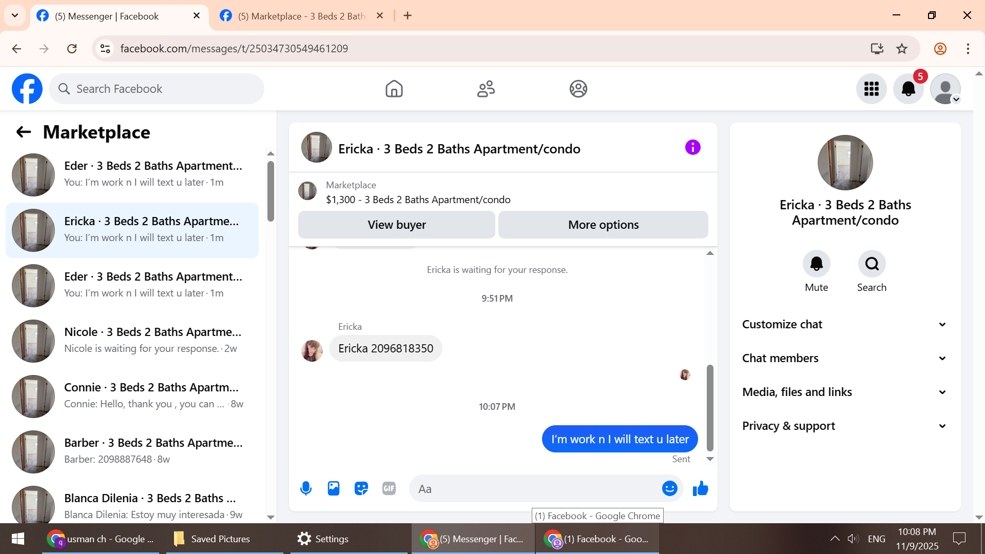The image size is (985, 554).
Task: Expand Media, files and links section
Action: (x=845, y=392)
